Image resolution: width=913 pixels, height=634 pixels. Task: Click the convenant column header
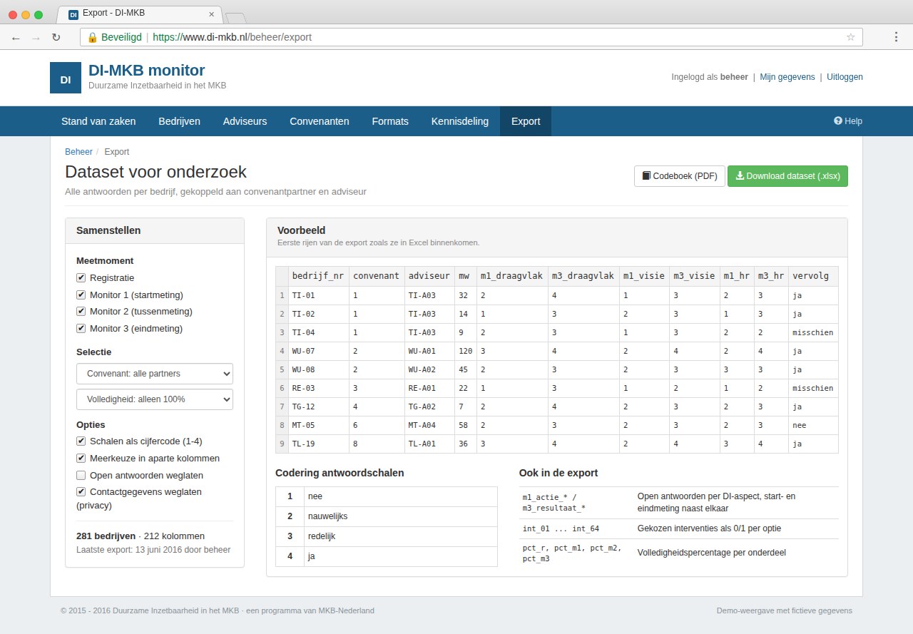[376, 276]
